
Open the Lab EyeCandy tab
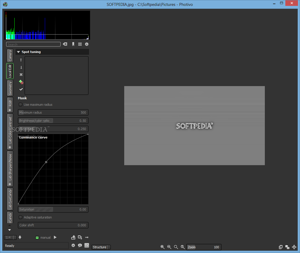tap(10, 199)
